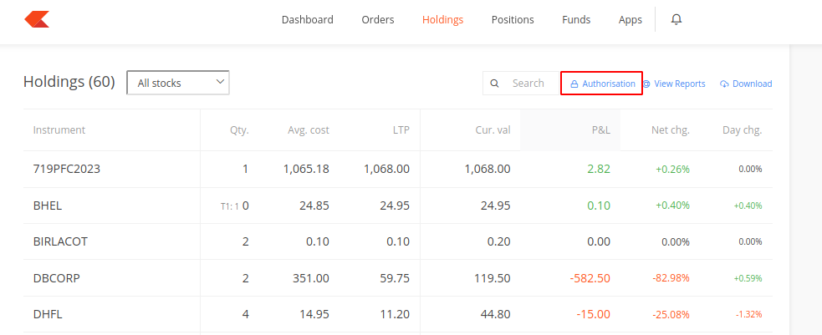Click the orange Kite logo icon

pyautogui.click(x=37, y=20)
